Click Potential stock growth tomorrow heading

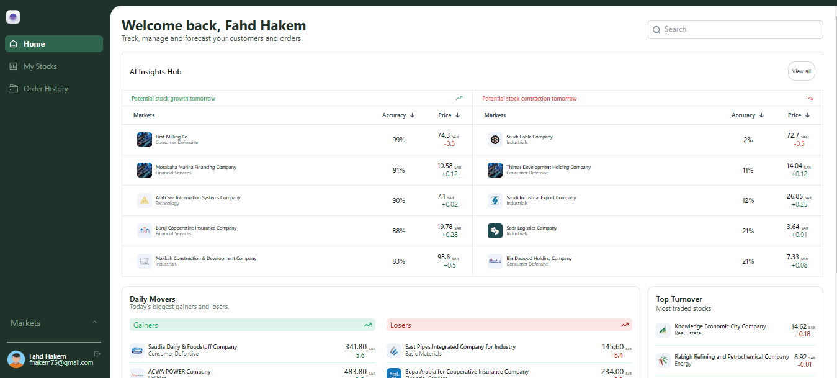[173, 99]
